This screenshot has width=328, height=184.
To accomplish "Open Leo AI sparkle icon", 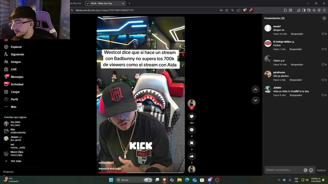I will (x=314, y=10).
